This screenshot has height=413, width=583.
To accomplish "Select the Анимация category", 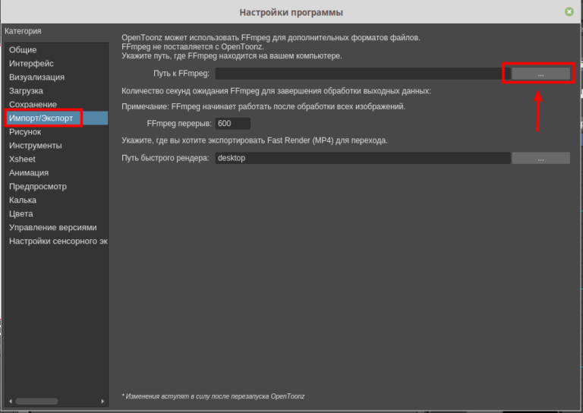I will click(56, 173).
